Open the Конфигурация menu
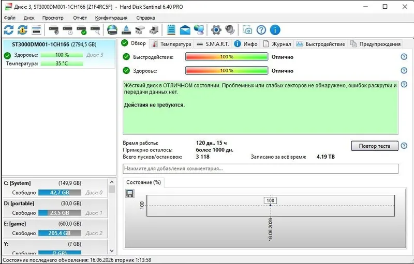Viewport: 414px width, 264px height. (x=111, y=18)
